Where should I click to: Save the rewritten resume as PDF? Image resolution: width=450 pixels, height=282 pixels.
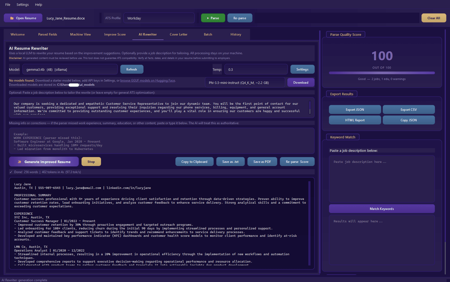[x=262, y=162]
